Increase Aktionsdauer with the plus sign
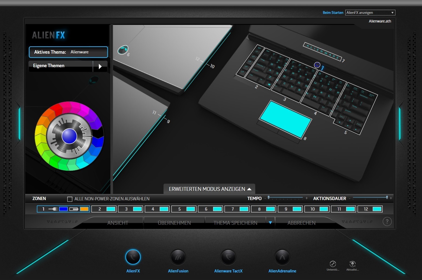Screen dimensions: 422x280 [x=391, y=198]
